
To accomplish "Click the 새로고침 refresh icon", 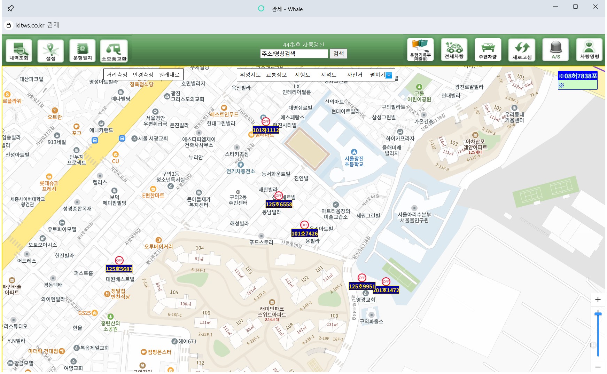I will 522,50.
